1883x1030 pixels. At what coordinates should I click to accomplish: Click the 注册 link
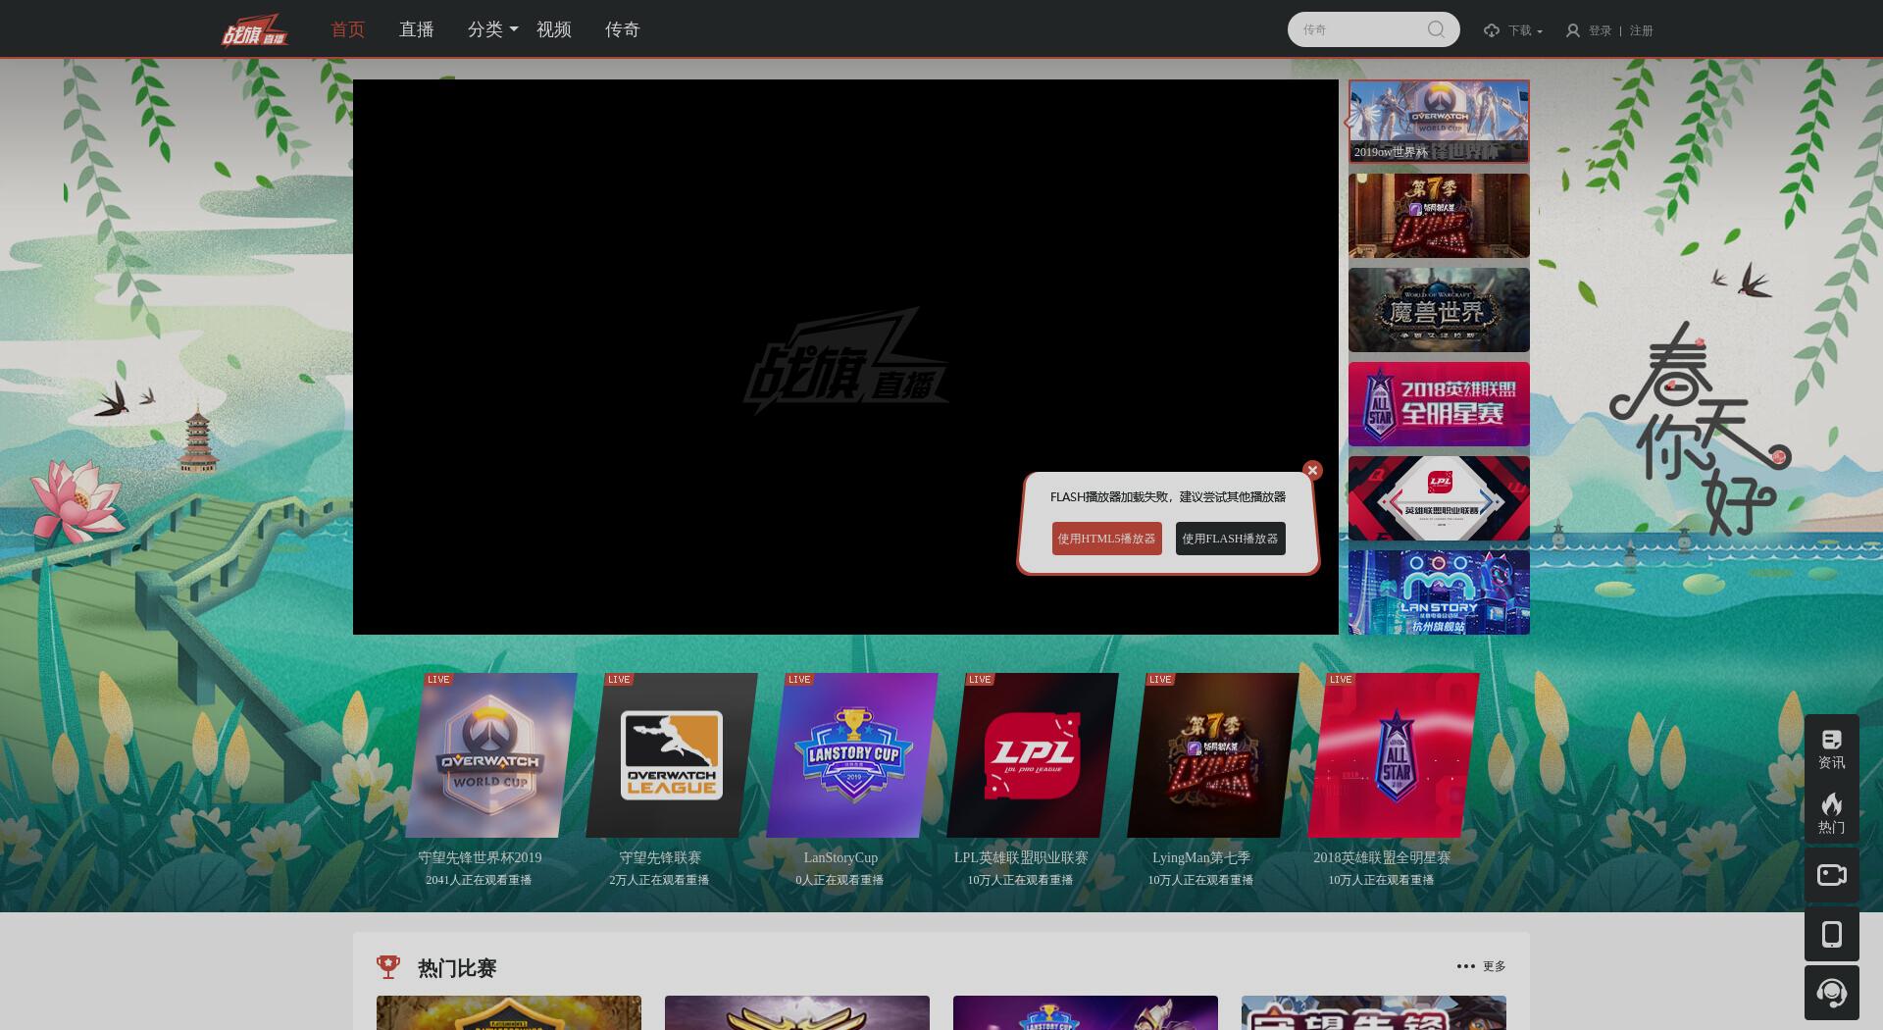pos(1642,30)
